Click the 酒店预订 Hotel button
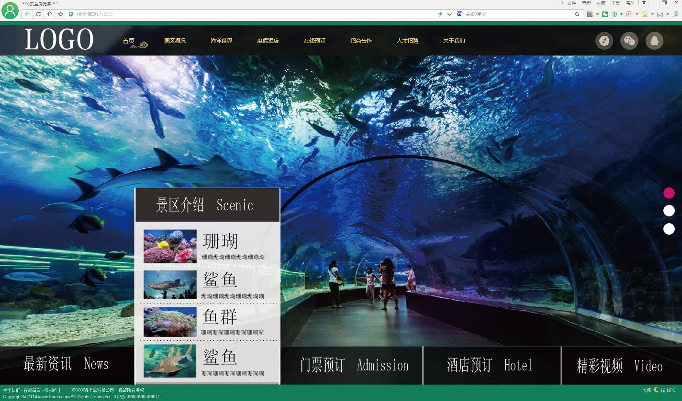Screen dimensions: 682x401 coord(490,366)
